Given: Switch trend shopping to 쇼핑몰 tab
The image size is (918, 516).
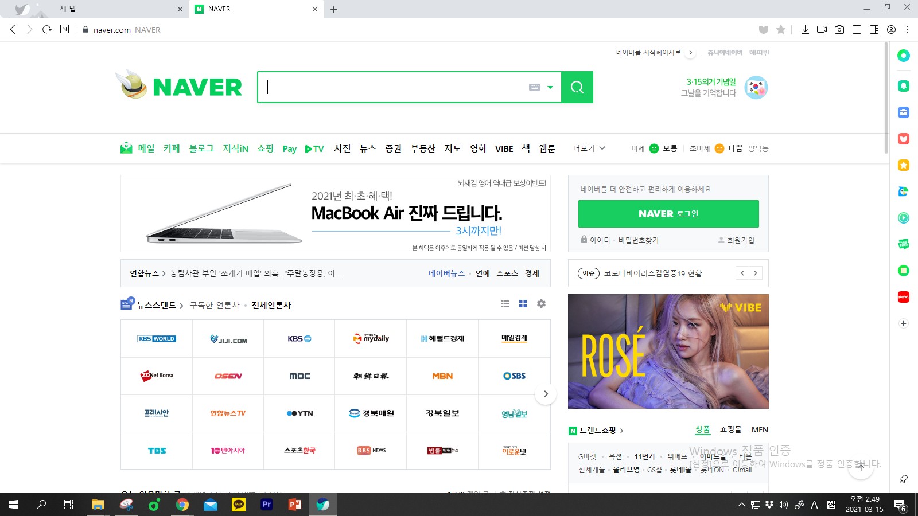Looking at the screenshot, I should [730, 429].
